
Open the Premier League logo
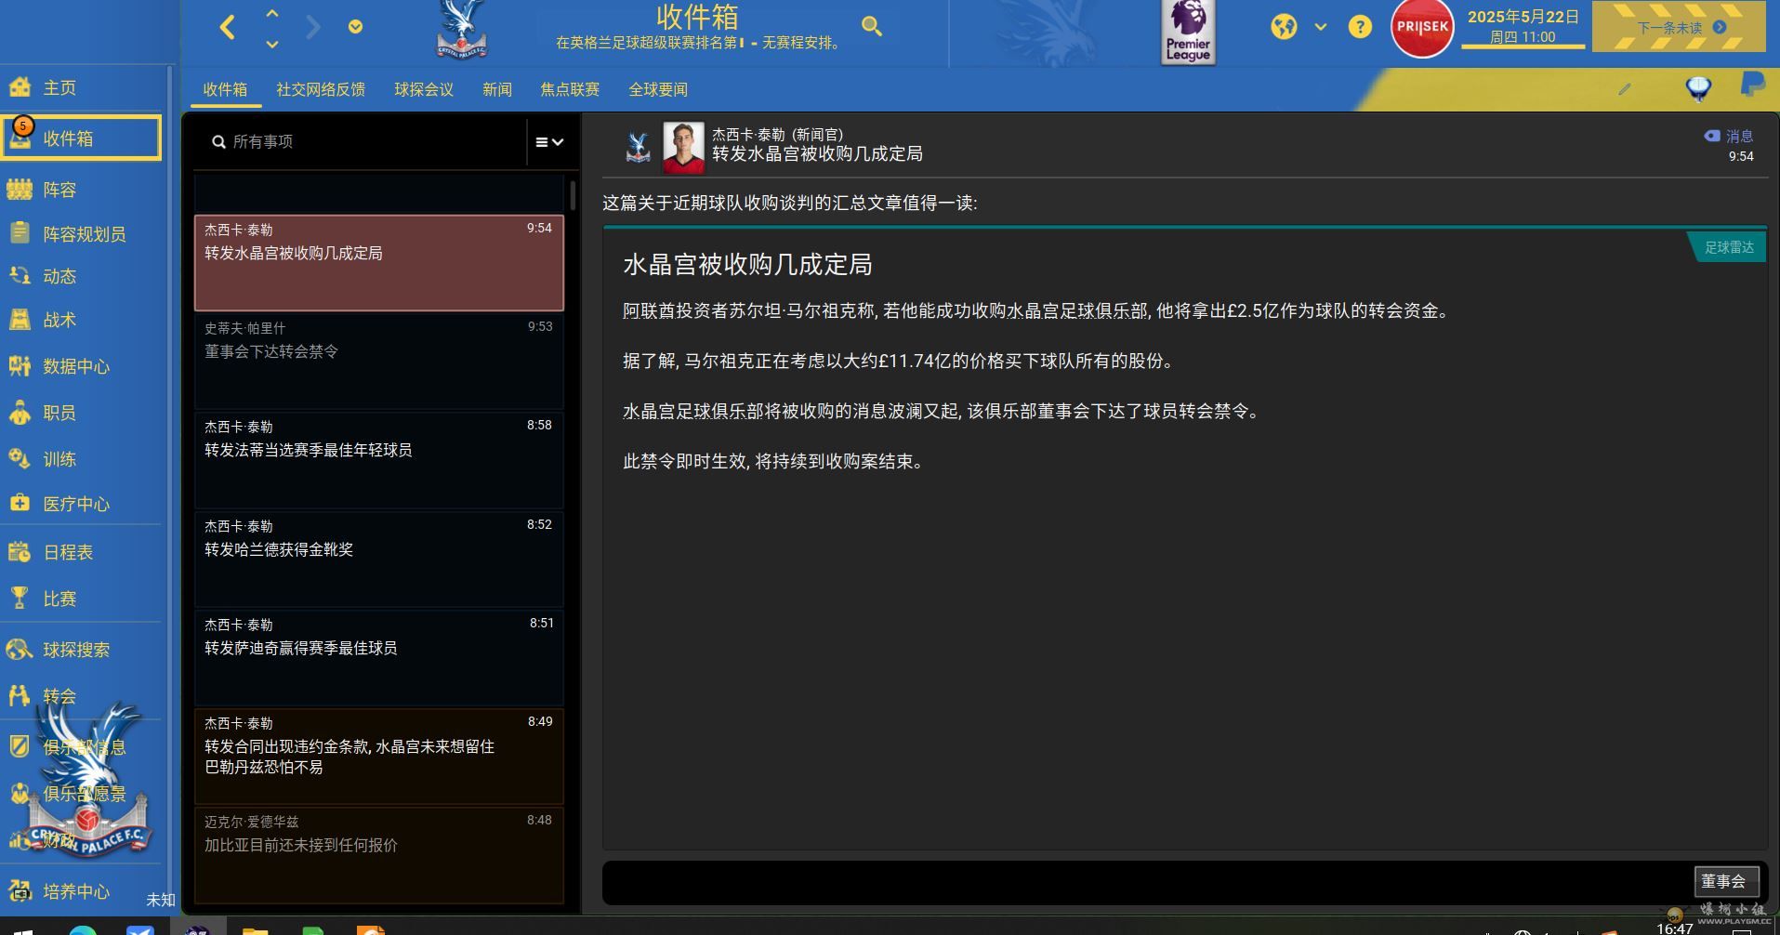pyautogui.click(x=1188, y=32)
